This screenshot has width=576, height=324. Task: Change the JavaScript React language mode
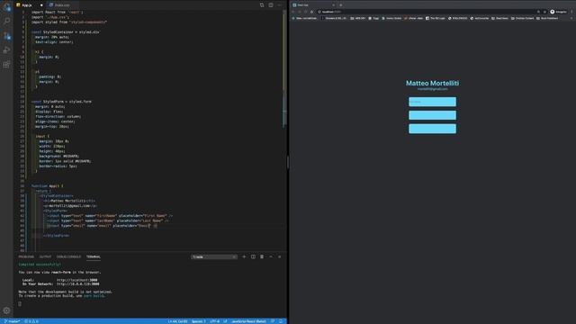248,321
